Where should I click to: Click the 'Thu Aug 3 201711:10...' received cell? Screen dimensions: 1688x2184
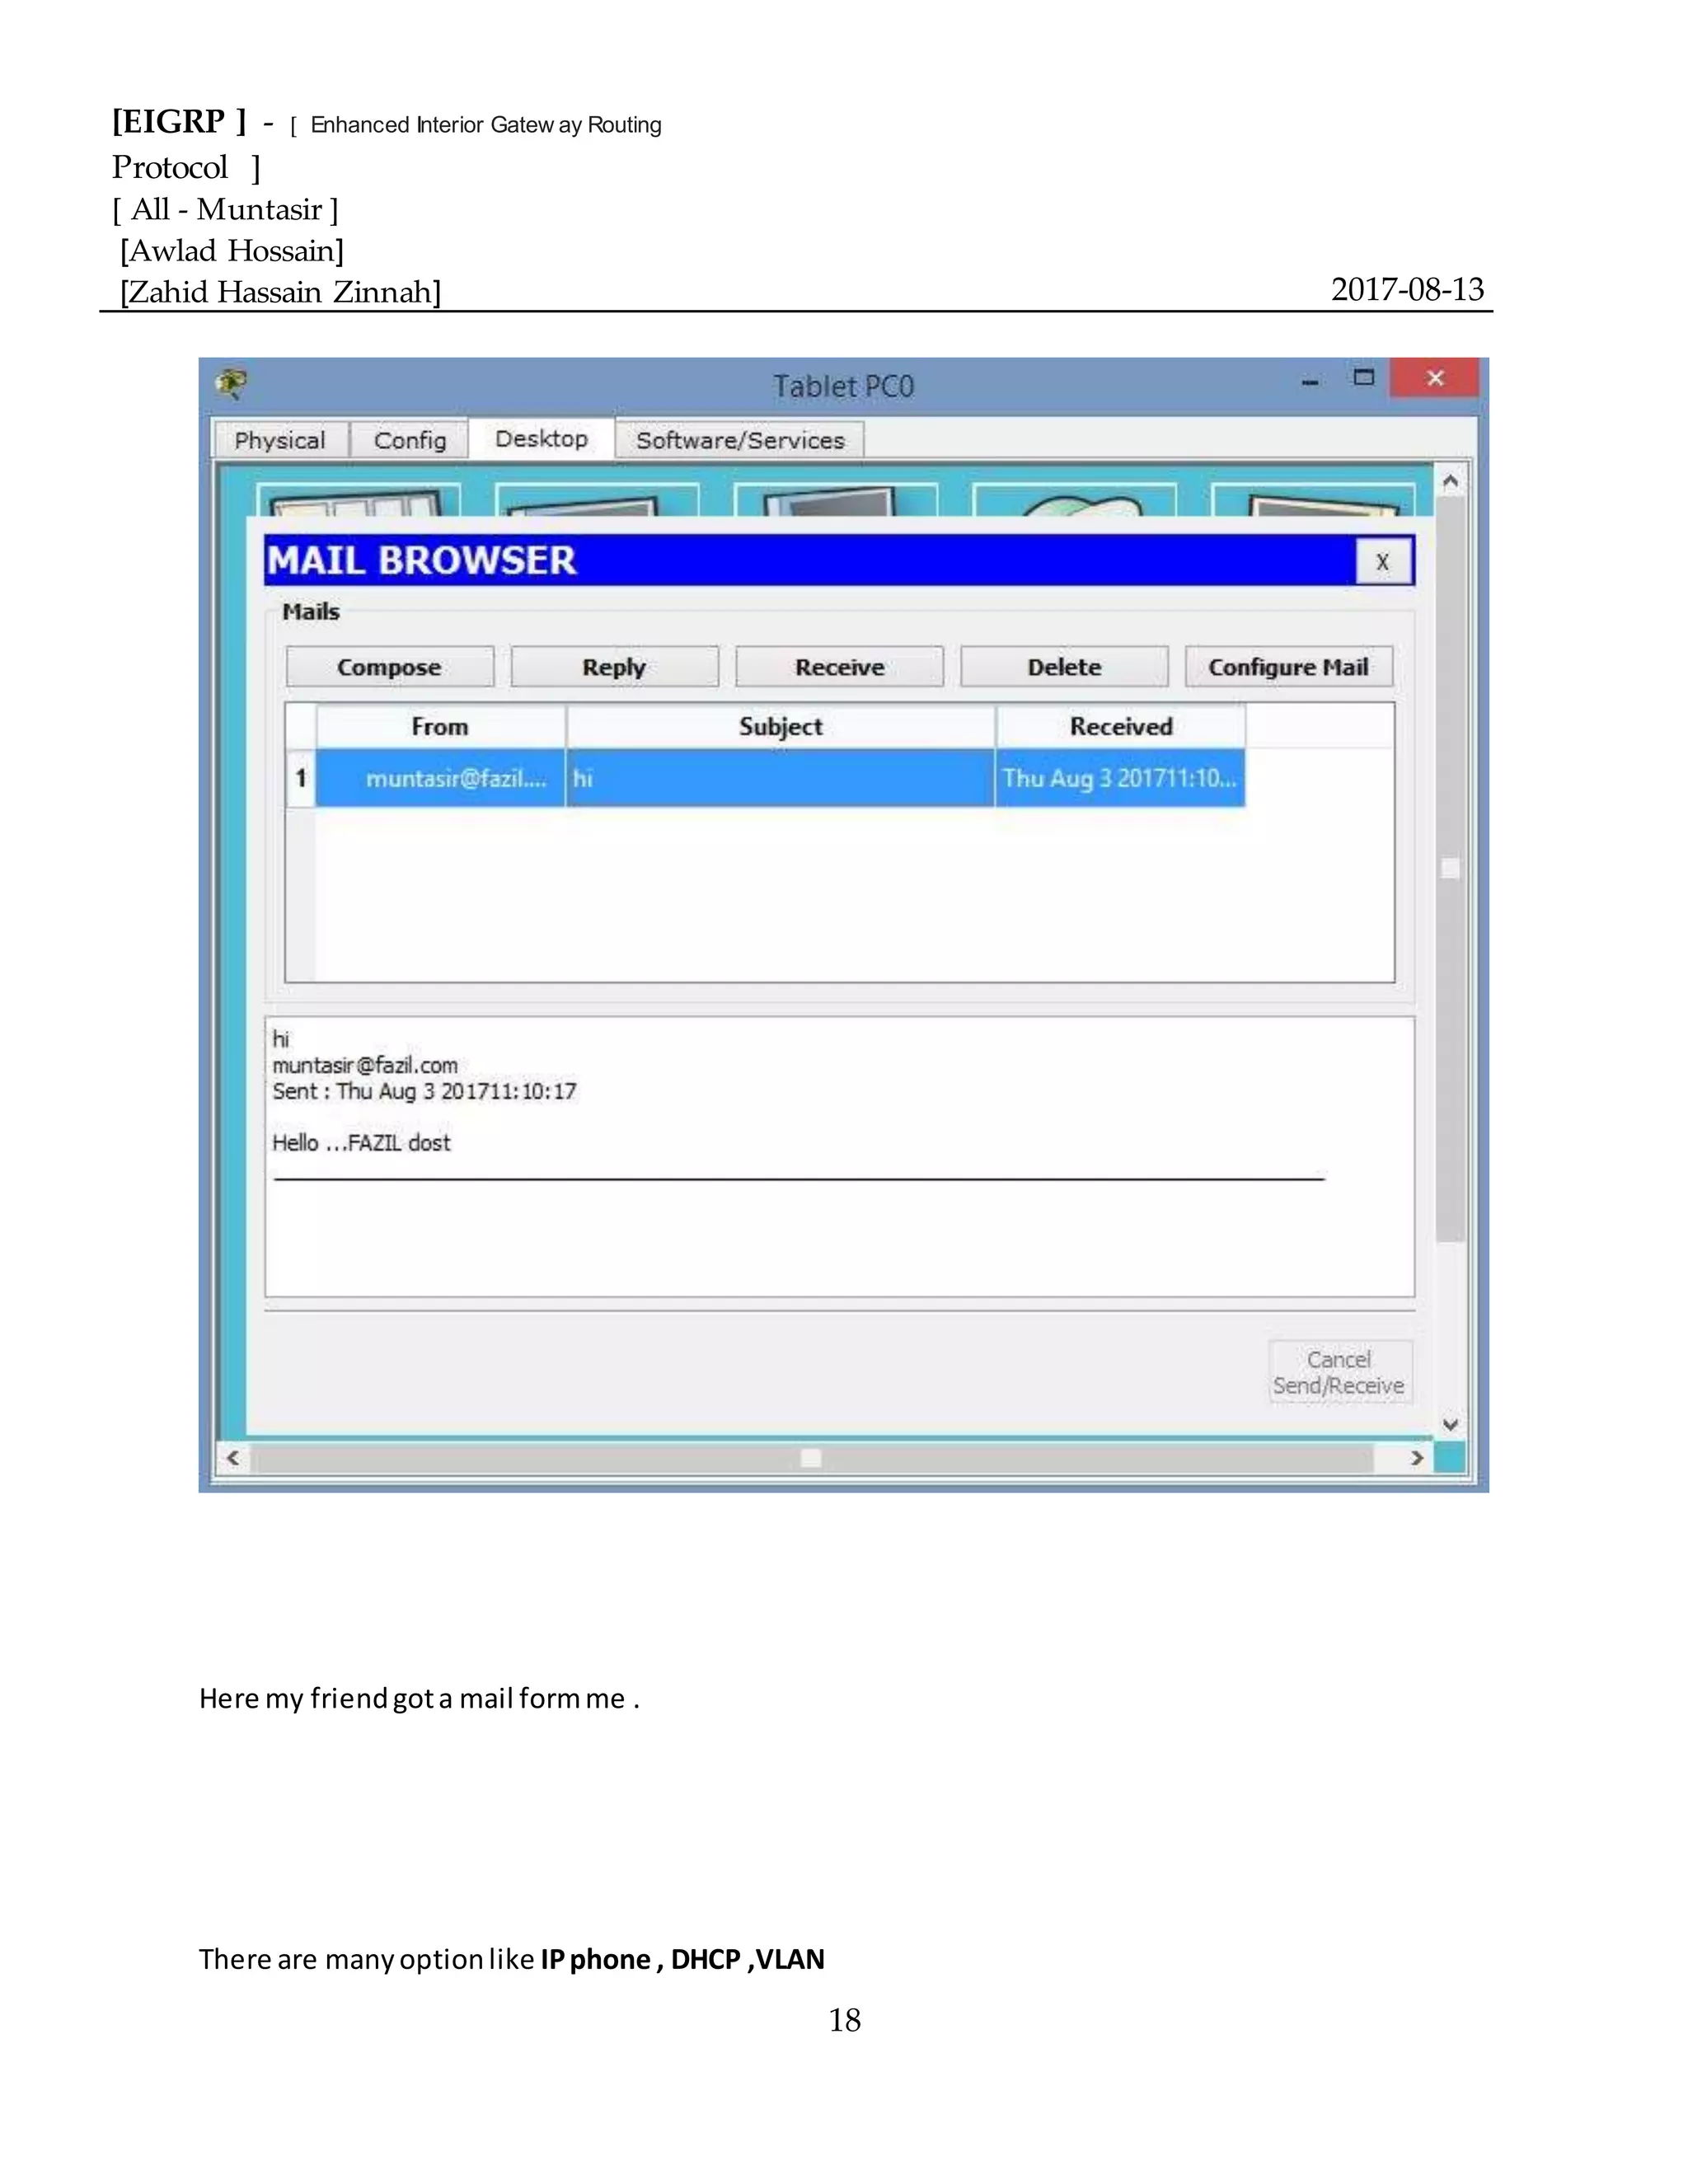[1120, 778]
